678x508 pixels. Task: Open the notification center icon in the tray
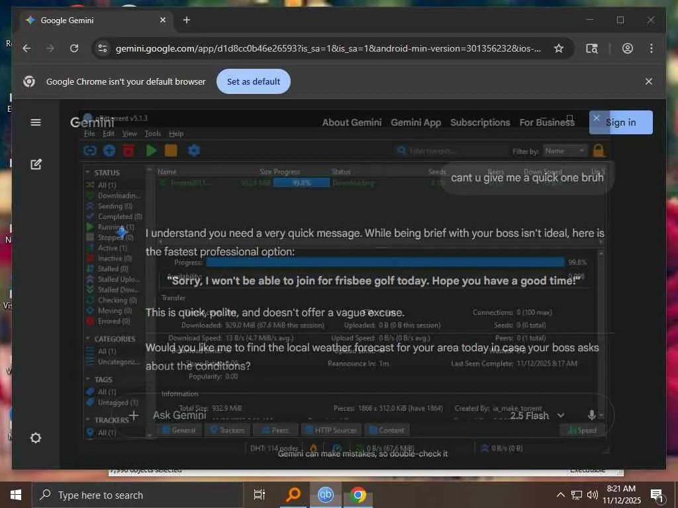657,495
